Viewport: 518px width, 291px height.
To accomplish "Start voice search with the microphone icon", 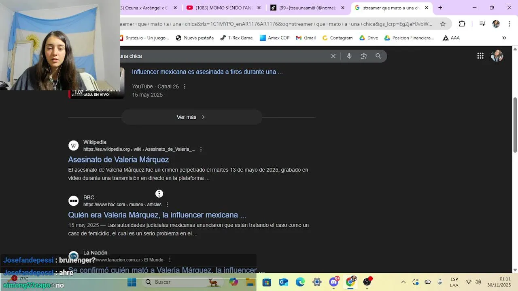I will 349,56.
